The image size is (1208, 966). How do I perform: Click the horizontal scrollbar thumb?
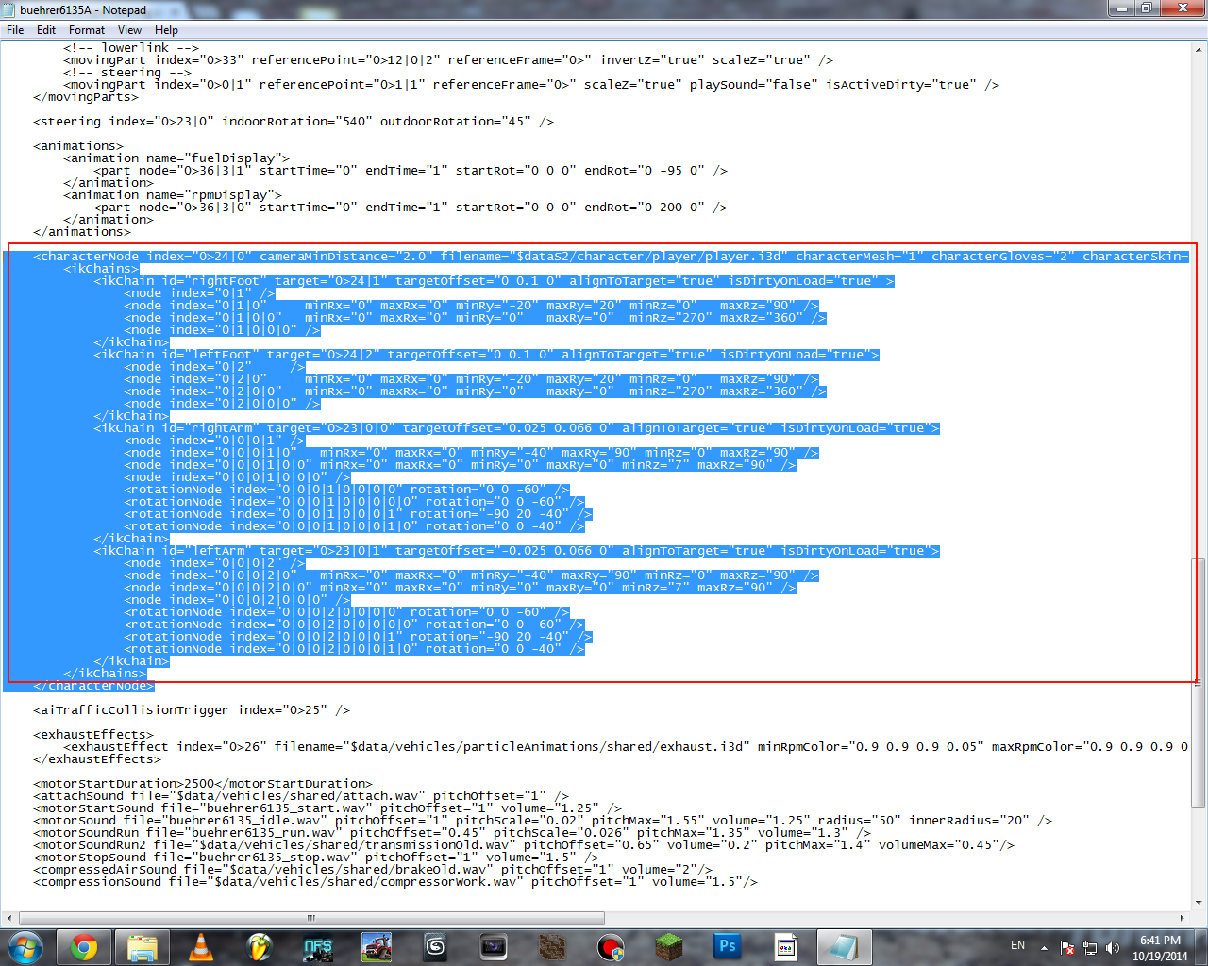[x=311, y=918]
